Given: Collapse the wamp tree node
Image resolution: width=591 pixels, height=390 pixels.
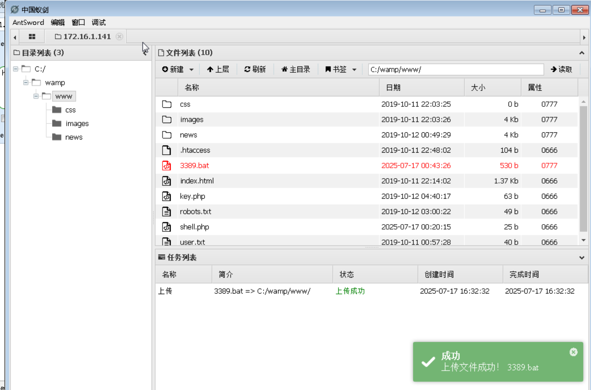Looking at the screenshot, I should tap(26, 82).
